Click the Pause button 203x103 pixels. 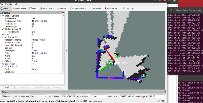[x=6, y=96]
